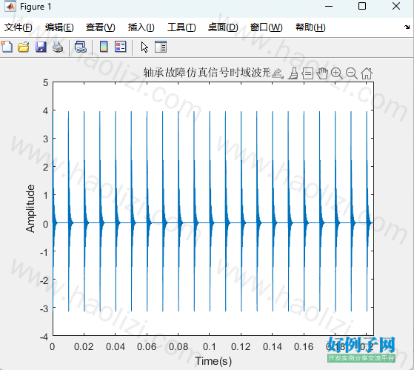The width and height of the screenshot is (414, 370).
Task: Open file using the folder icon
Action: [x=24, y=47]
